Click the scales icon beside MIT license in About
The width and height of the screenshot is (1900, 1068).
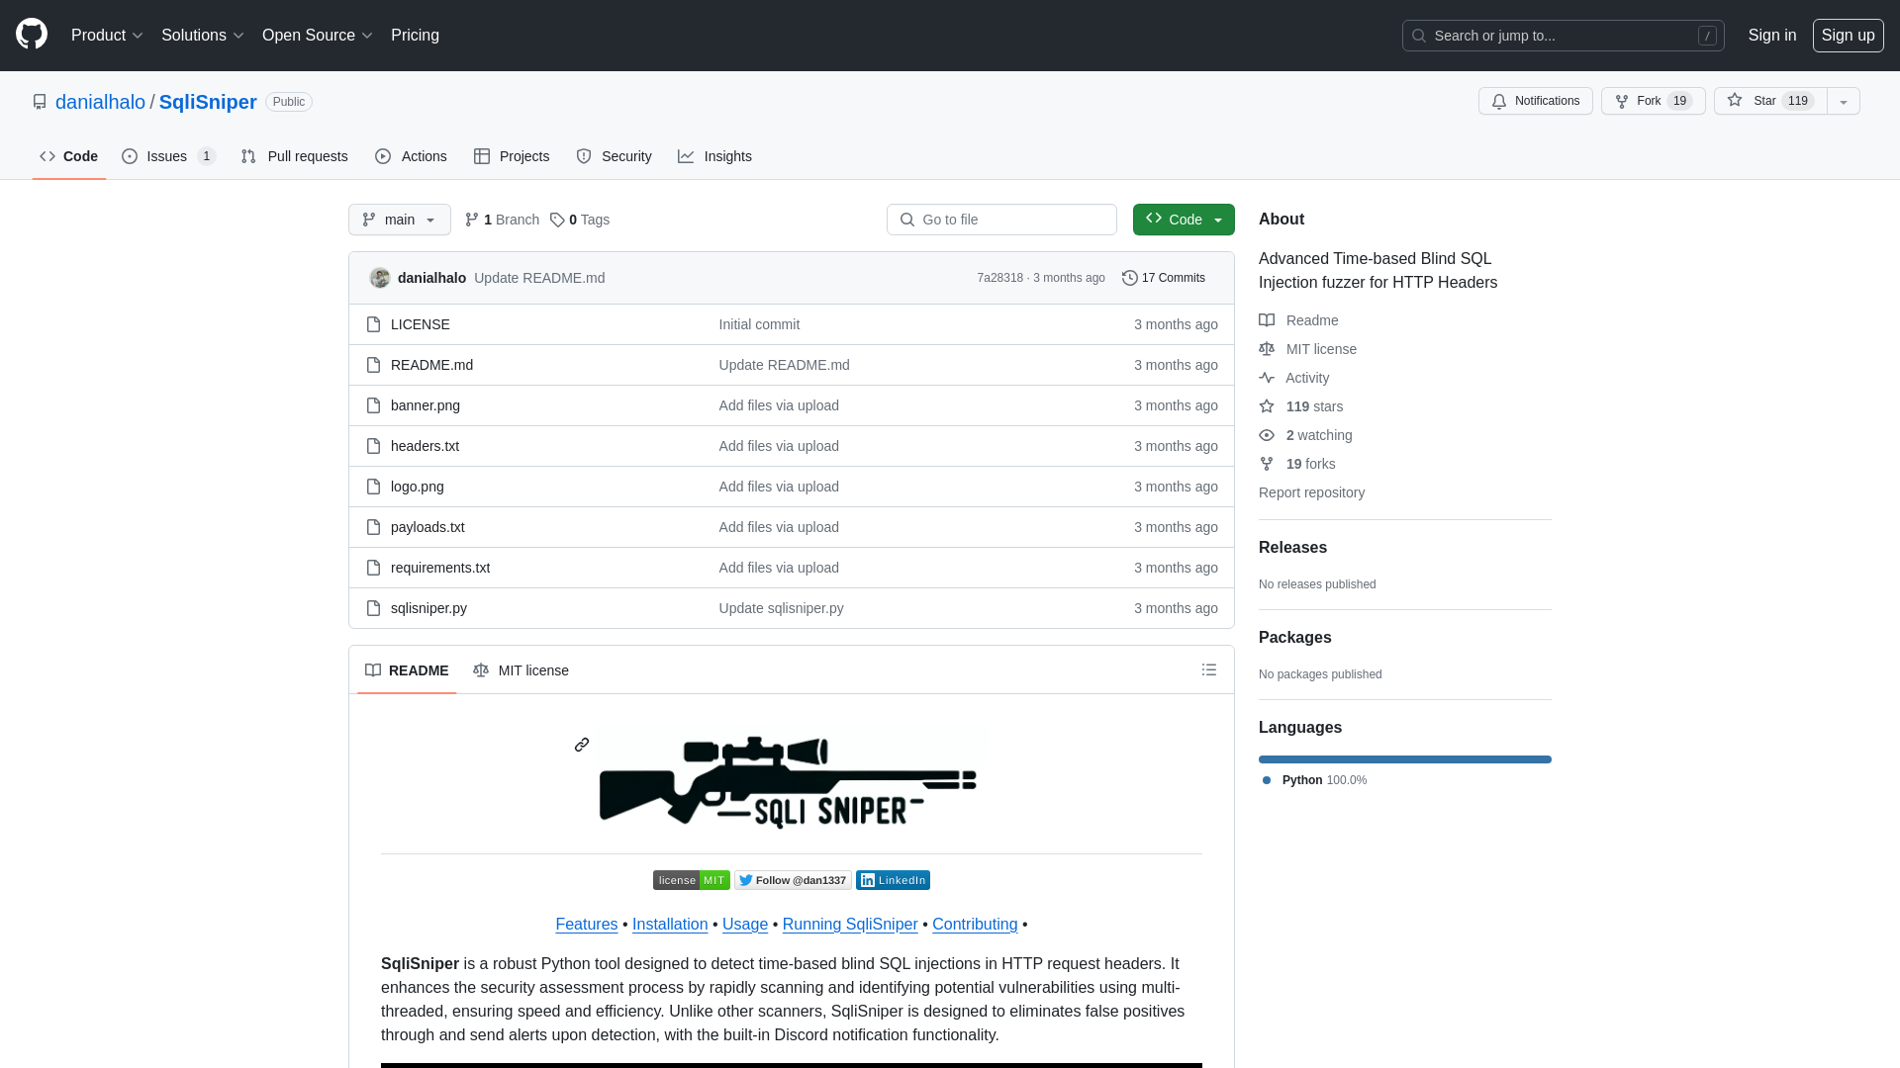[x=1267, y=349]
